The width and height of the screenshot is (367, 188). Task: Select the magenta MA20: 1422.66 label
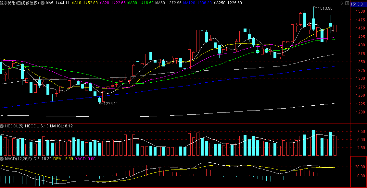tap(112, 3)
